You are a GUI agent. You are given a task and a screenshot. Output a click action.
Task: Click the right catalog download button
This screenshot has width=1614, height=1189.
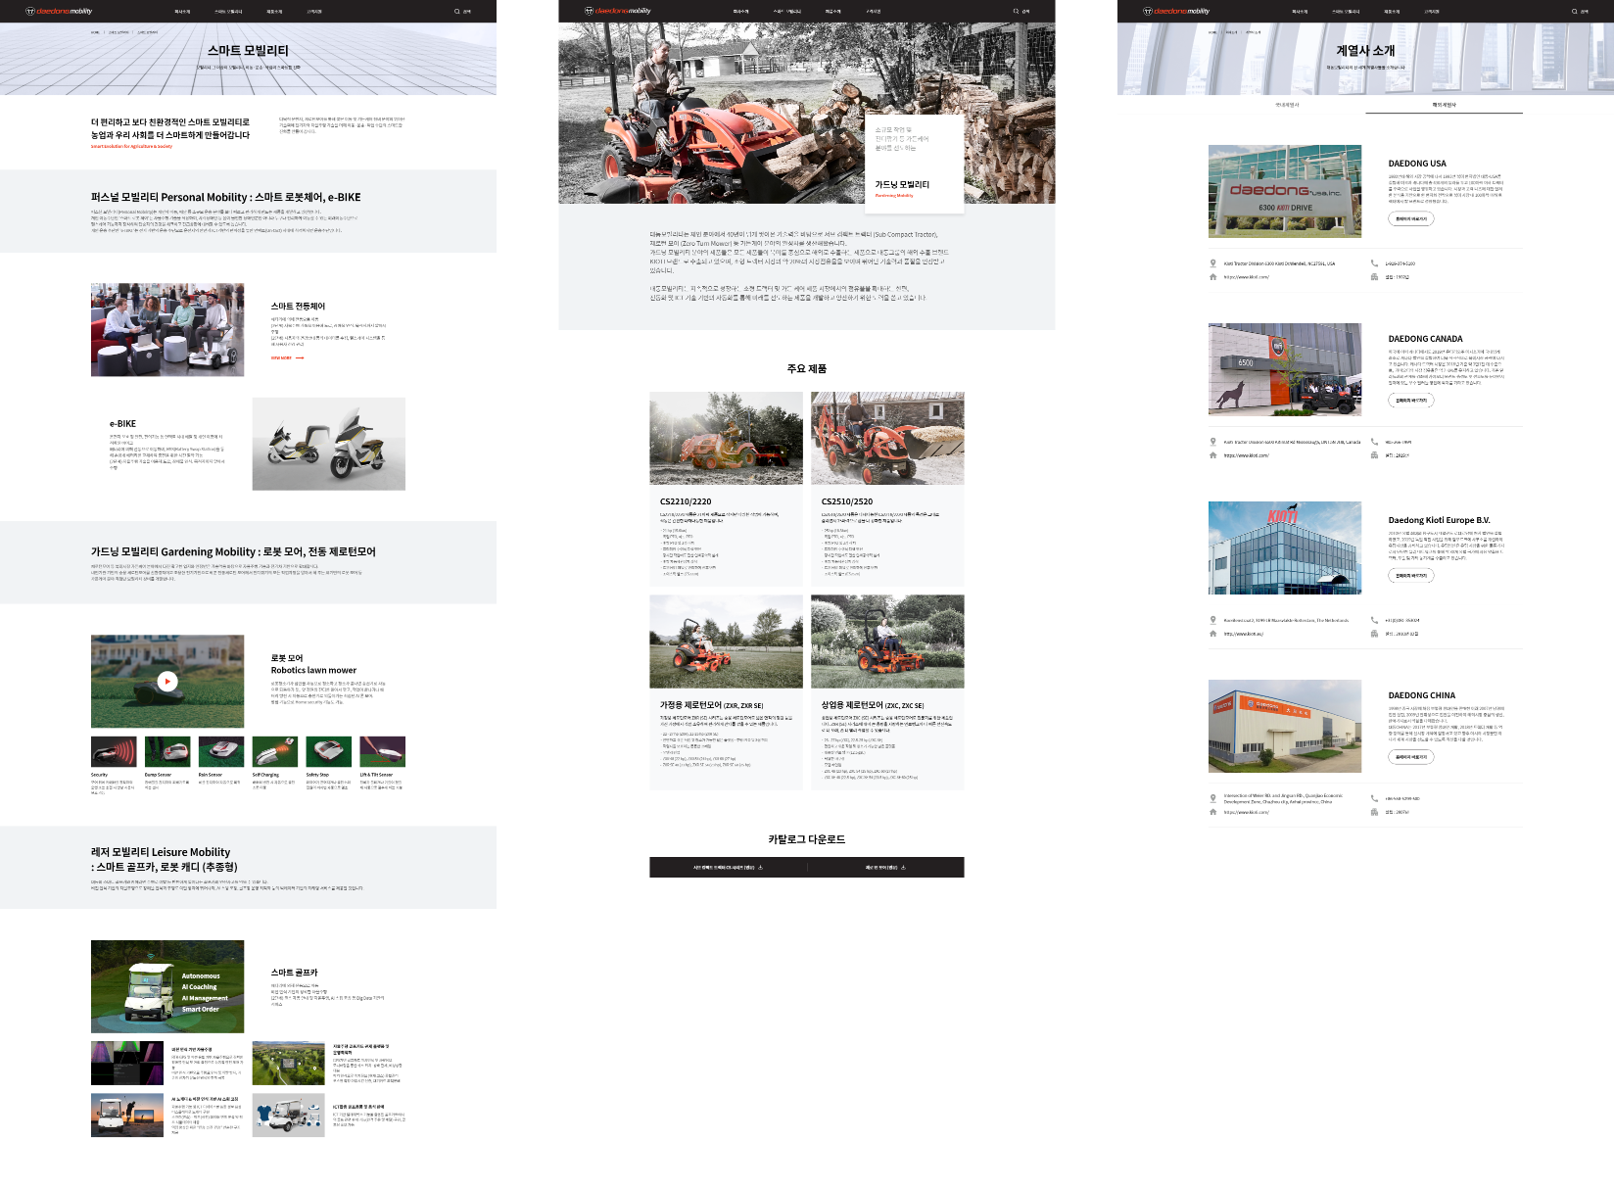pyautogui.click(x=885, y=867)
